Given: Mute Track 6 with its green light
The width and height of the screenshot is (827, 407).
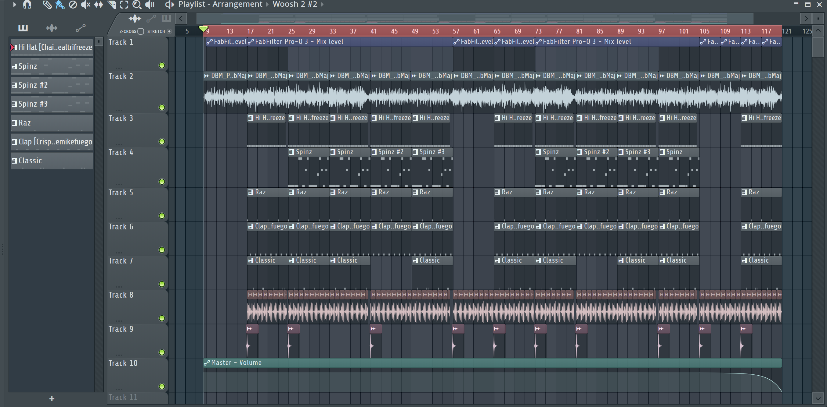Looking at the screenshot, I should (162, 250).
